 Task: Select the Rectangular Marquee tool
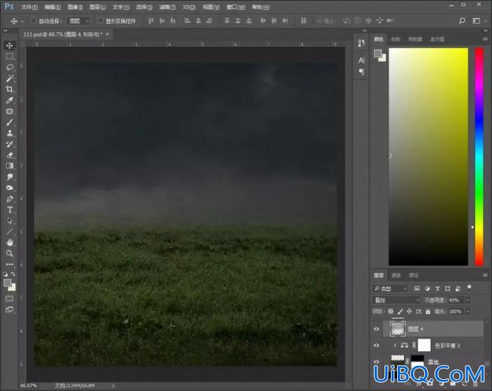click(x=10, y=57)
